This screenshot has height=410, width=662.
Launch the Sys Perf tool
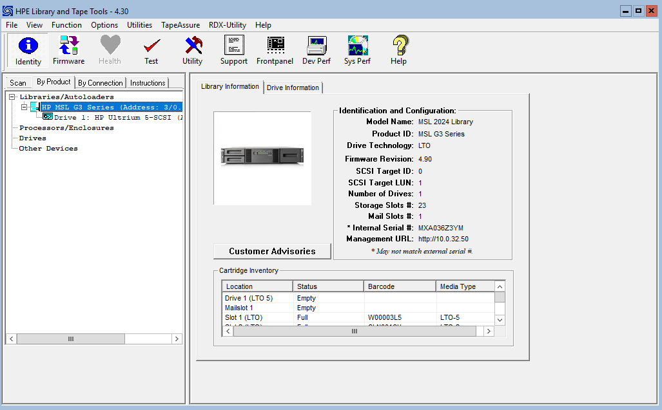coord(357,51)
